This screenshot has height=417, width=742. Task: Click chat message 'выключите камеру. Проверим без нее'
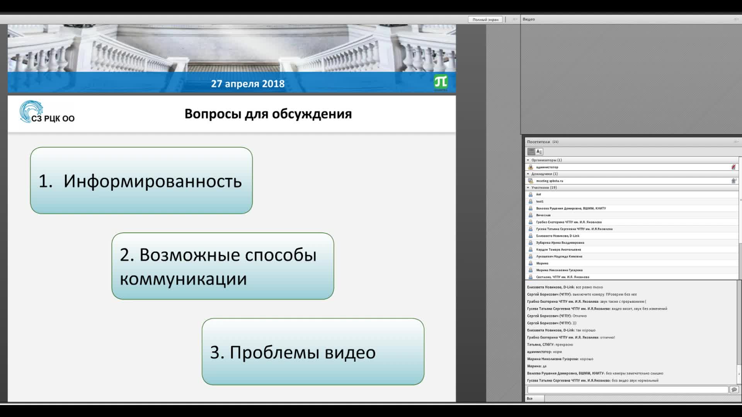coord(605,294)
